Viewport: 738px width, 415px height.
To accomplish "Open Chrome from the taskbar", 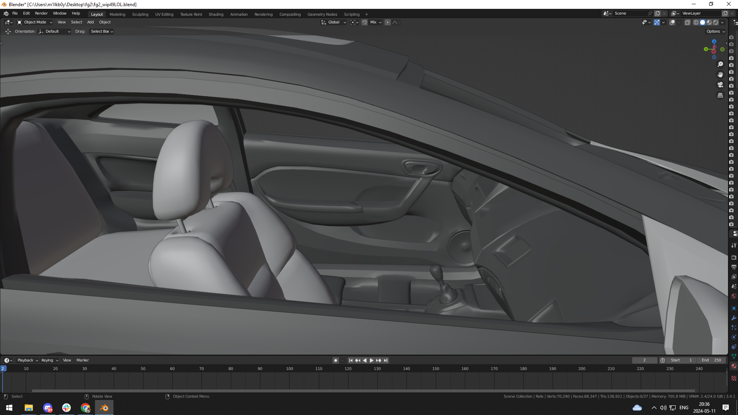I will point(85,408).
